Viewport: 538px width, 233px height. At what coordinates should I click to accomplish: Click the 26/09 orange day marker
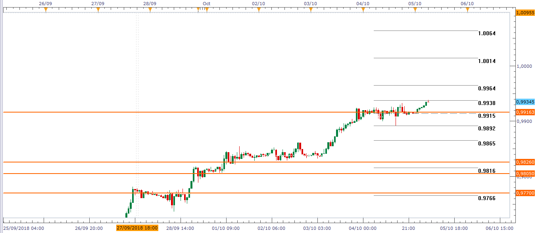point(46,10)
